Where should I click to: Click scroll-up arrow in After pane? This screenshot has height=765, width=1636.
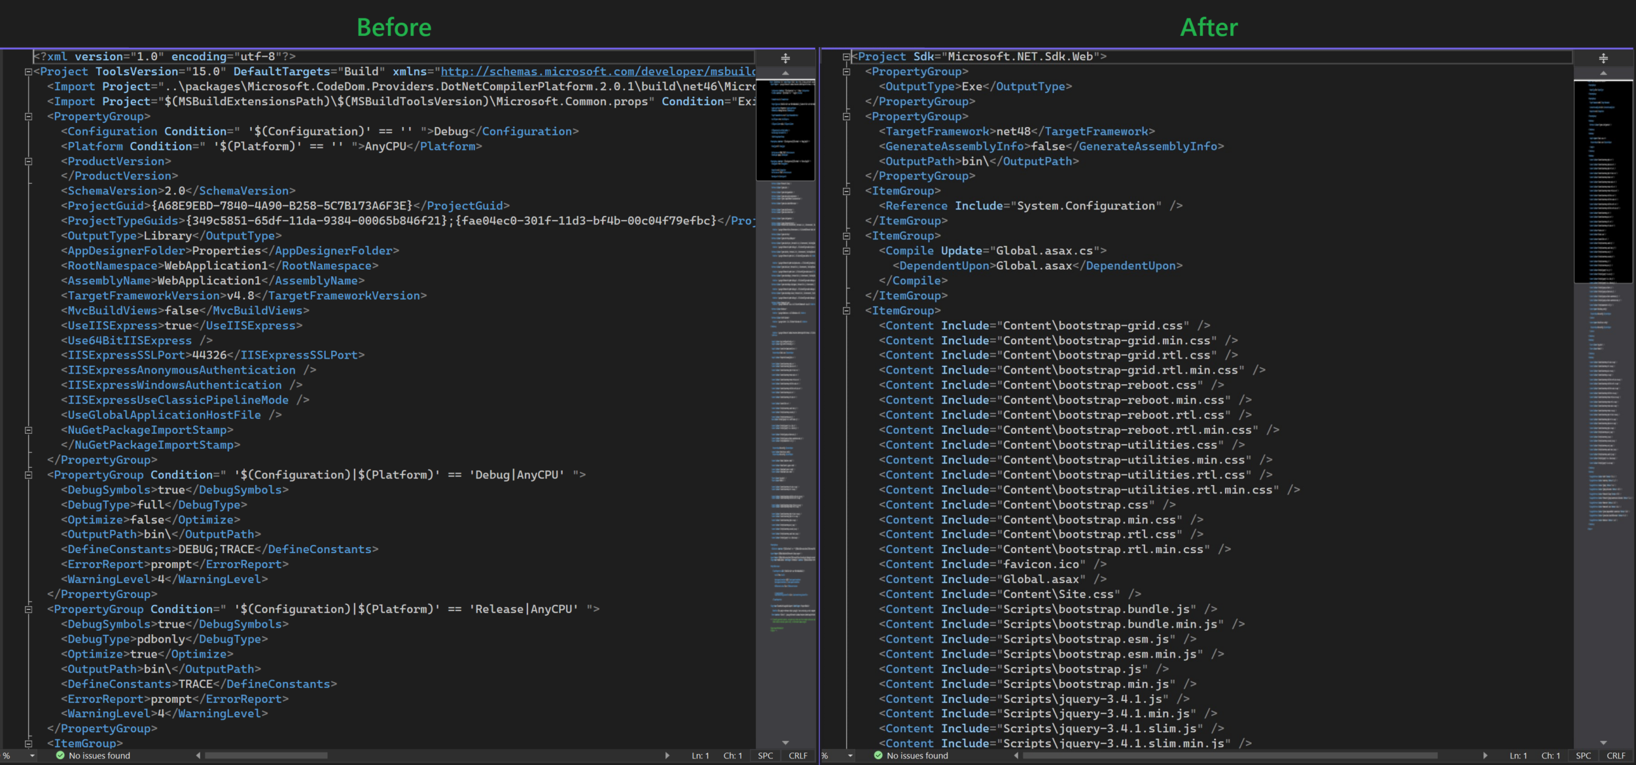1603,73
